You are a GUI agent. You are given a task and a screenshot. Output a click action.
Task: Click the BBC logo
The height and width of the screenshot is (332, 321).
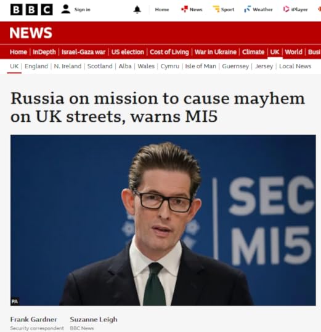coord(31,9)
